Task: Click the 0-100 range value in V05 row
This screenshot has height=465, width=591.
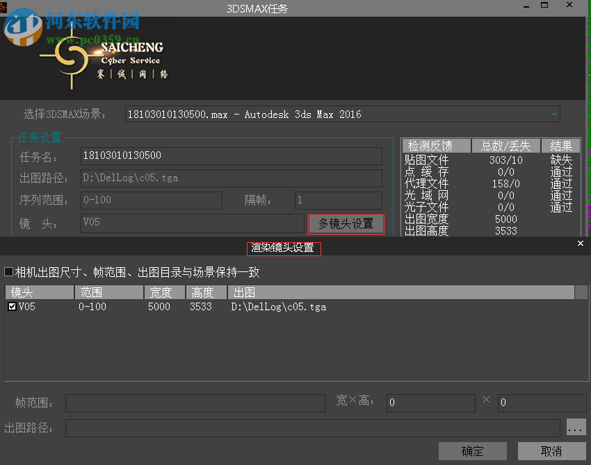Action: (x=92, y=307)
